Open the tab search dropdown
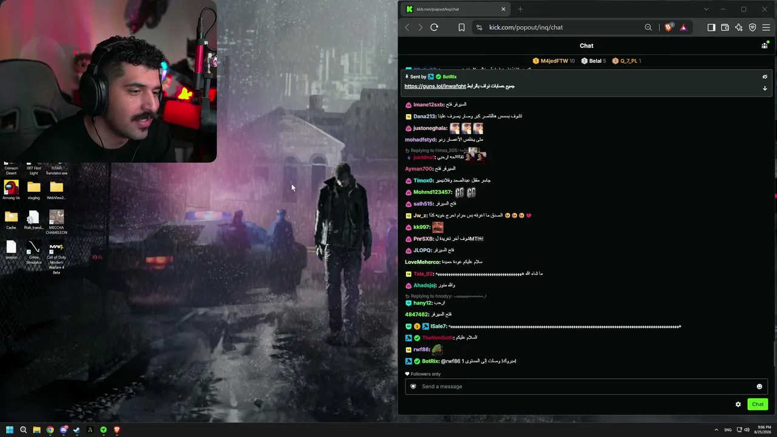 coord(706,9)
